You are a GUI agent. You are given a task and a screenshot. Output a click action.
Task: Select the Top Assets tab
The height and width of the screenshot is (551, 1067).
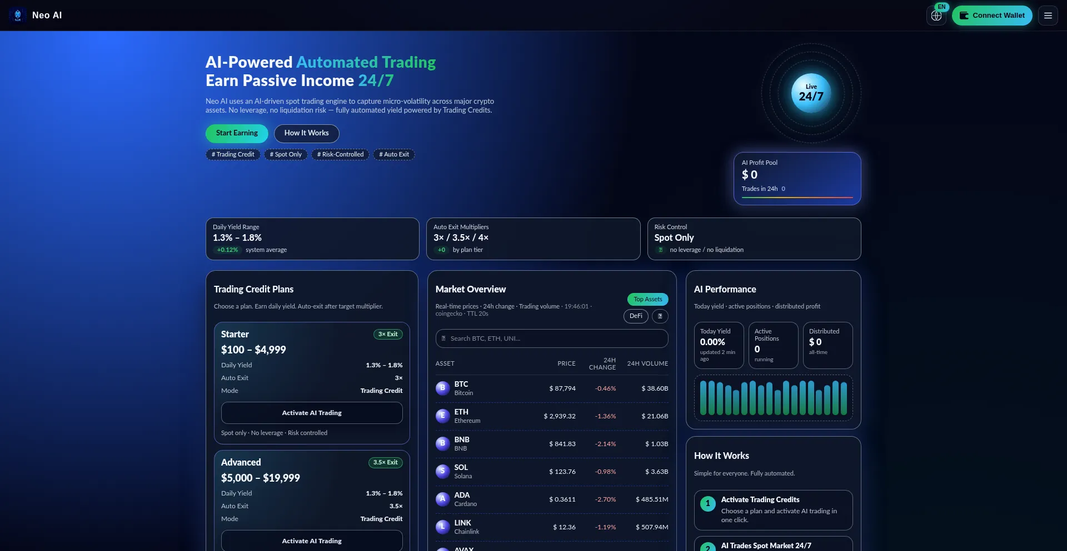647,299
